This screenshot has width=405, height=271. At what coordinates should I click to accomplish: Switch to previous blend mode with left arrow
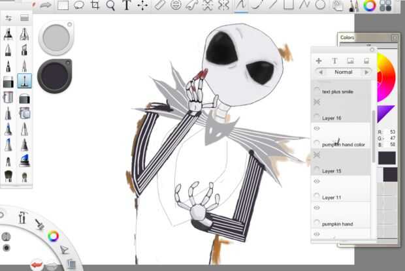(321, 72)
